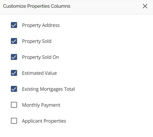Close the Customize Properties Columns dialog

pyautogui.click(x=145, y=6)
